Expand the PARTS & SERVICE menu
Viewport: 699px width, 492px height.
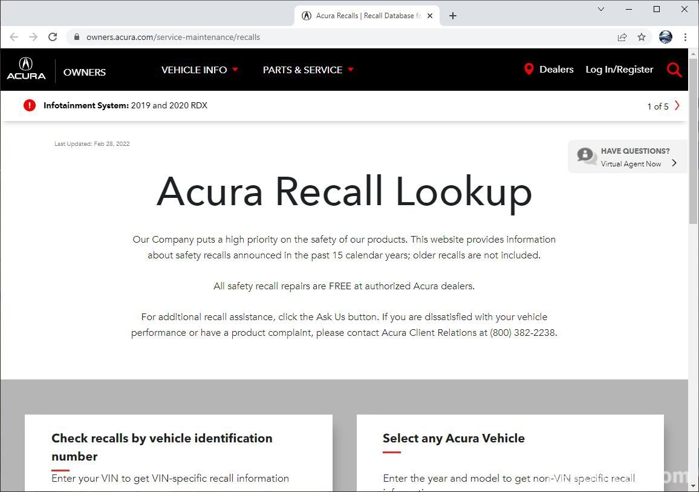pyautogui.click(x=308, y=70)
